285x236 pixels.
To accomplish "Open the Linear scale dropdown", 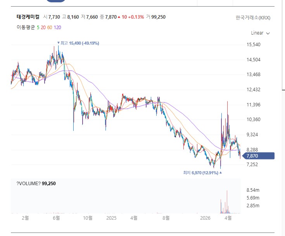I will [260, 33].
